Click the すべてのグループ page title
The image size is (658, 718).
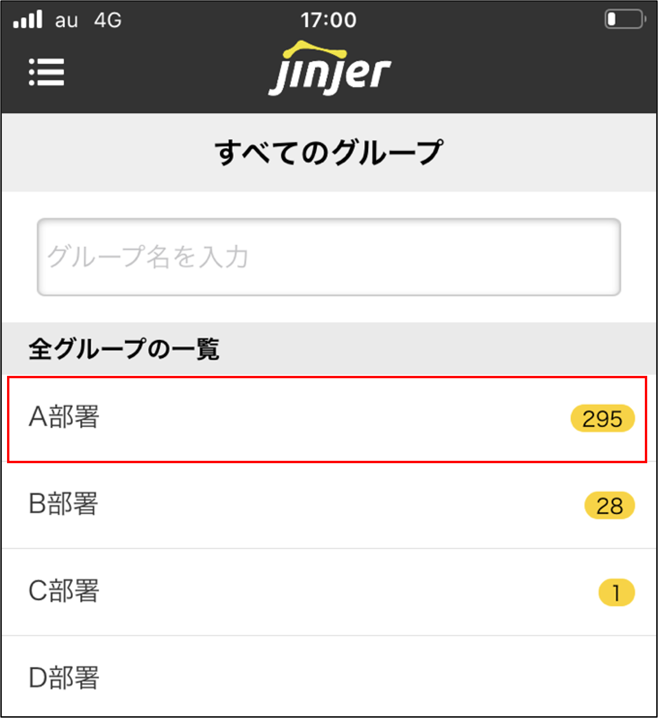329,153
